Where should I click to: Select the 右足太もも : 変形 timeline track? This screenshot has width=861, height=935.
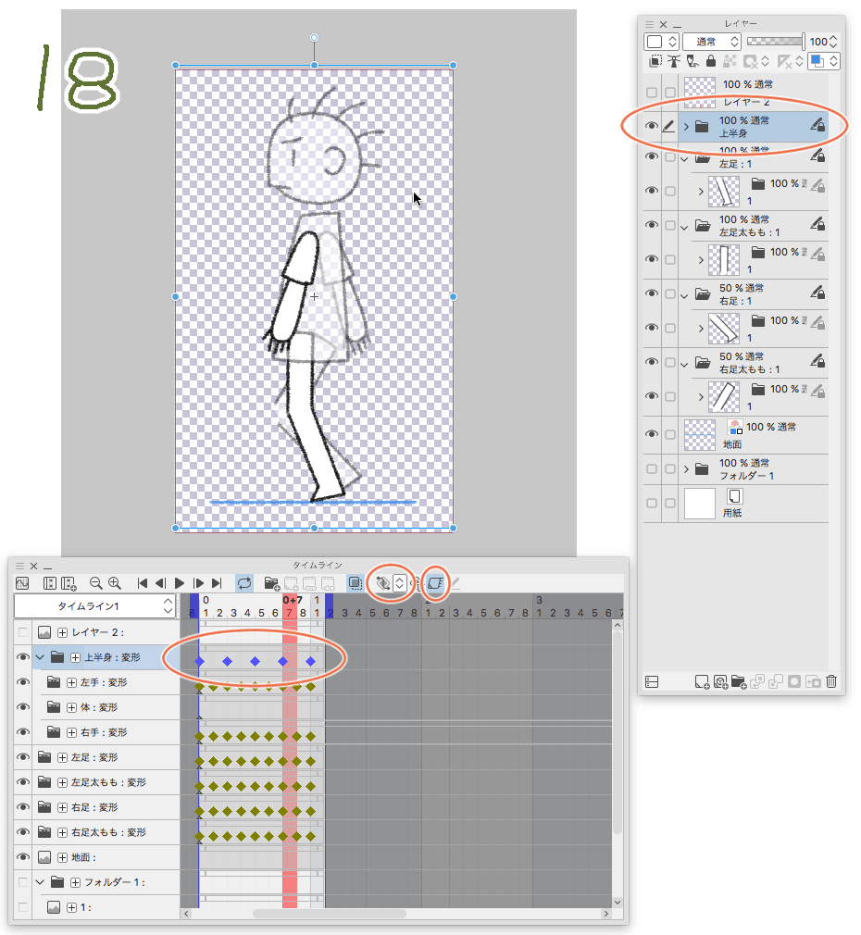point(107,832)
